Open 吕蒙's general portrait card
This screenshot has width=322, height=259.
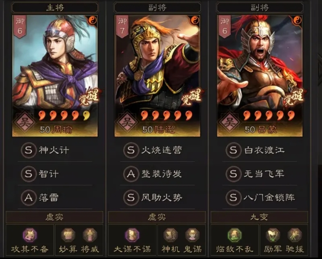click(x=260, y=76)
